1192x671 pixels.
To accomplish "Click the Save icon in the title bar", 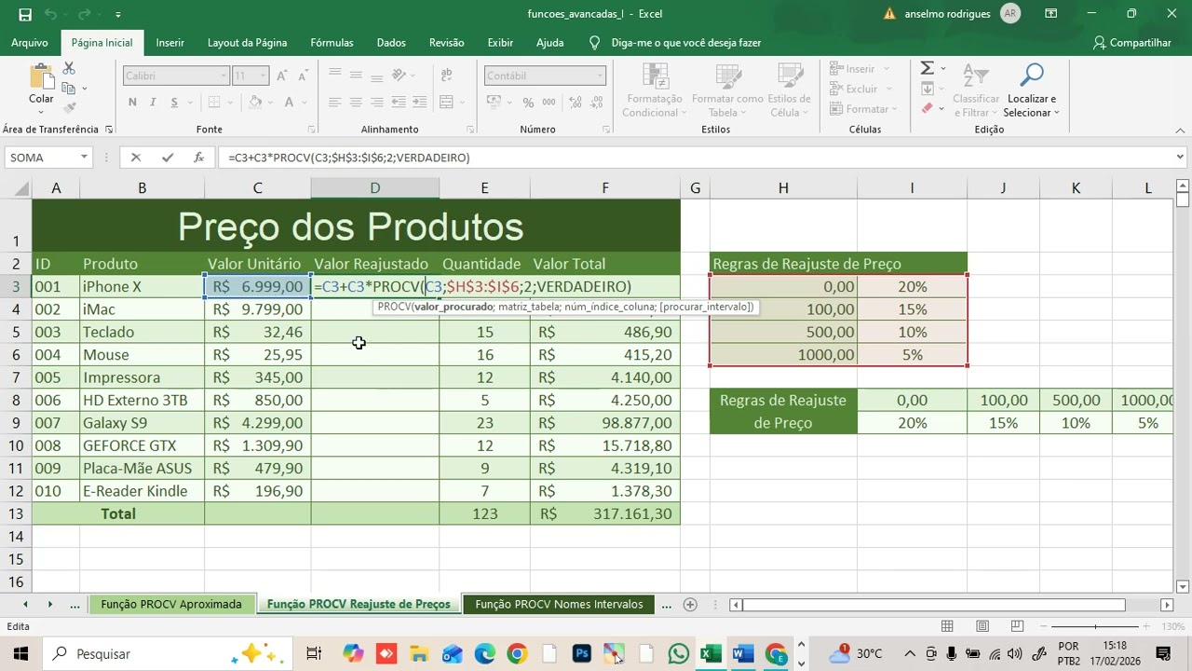I will click(25, 14).
